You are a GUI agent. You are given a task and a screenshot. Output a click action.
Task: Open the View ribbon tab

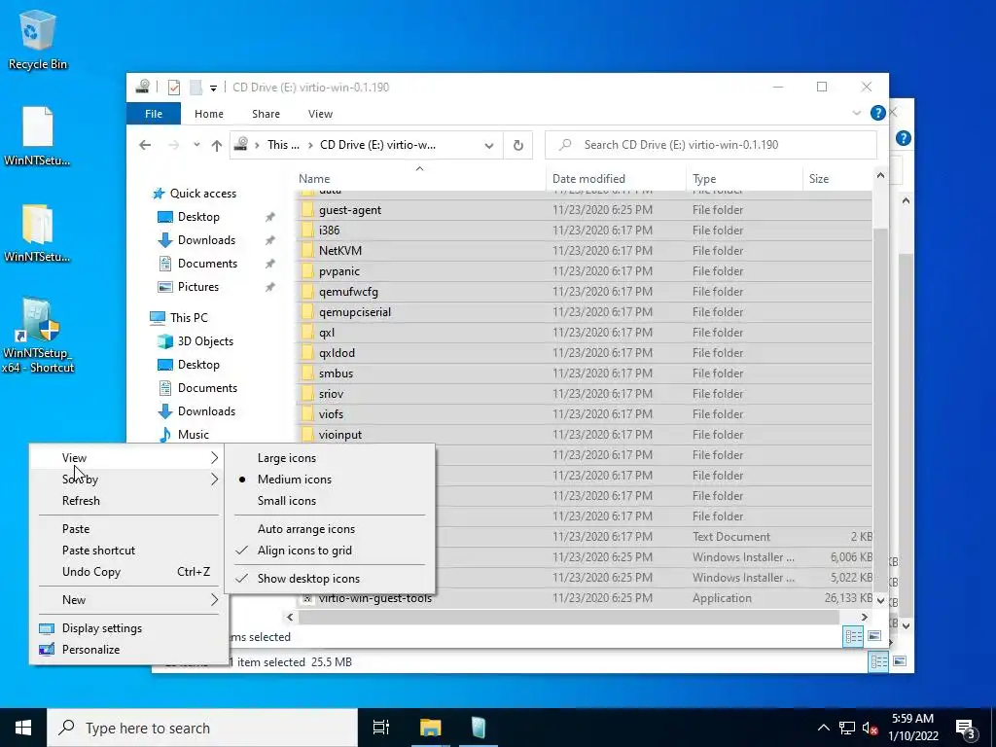[x=320, y=114]
